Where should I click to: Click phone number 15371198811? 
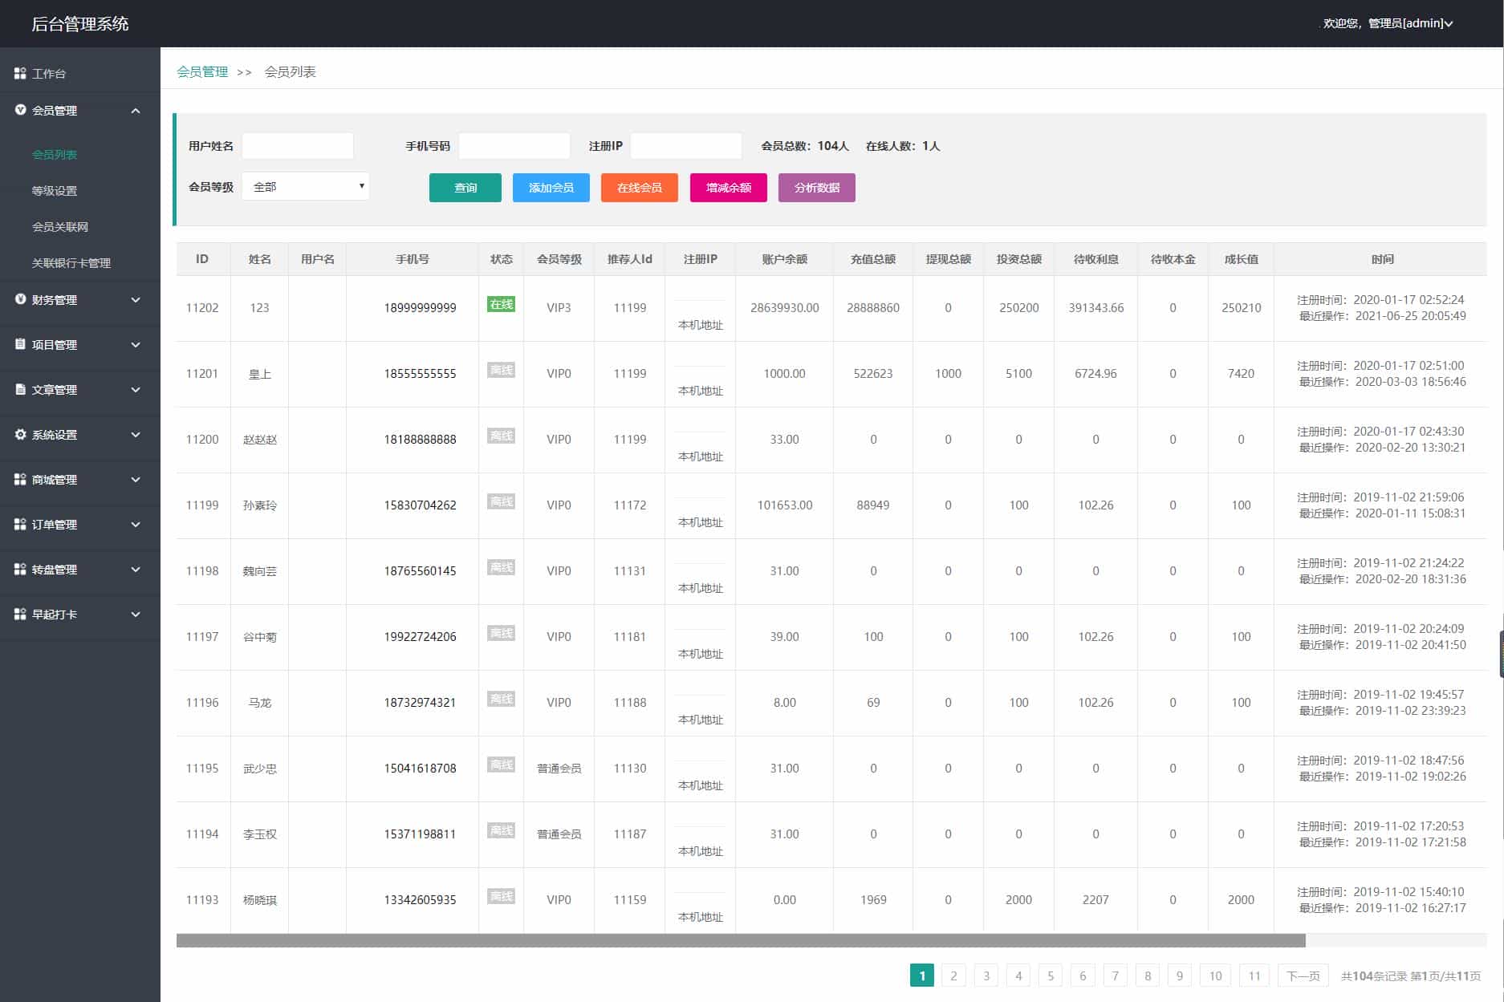click(x=420, y=834)
